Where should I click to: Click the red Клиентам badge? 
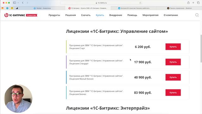32,15
